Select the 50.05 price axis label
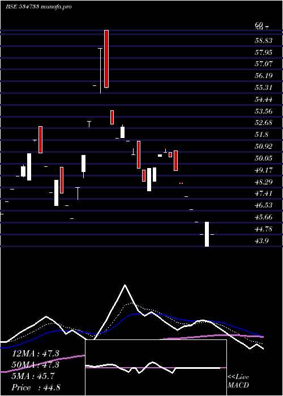 [263, 158]
